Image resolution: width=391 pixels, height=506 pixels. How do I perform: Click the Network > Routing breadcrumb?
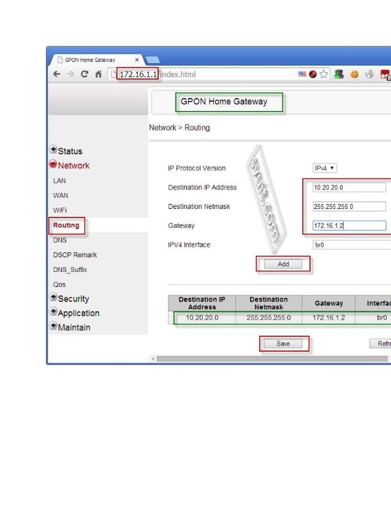coord(180,128)
